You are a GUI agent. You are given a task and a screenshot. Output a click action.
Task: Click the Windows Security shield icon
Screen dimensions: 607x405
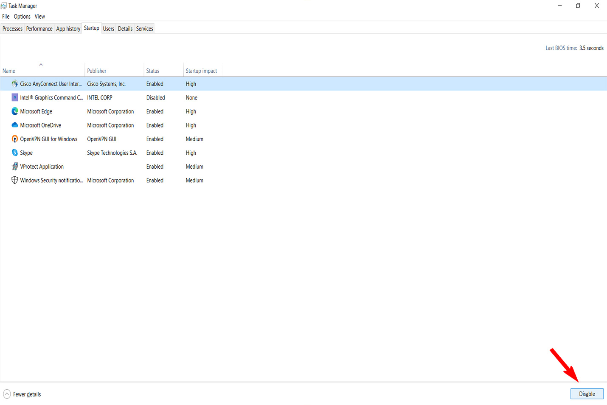pos(15,180)
